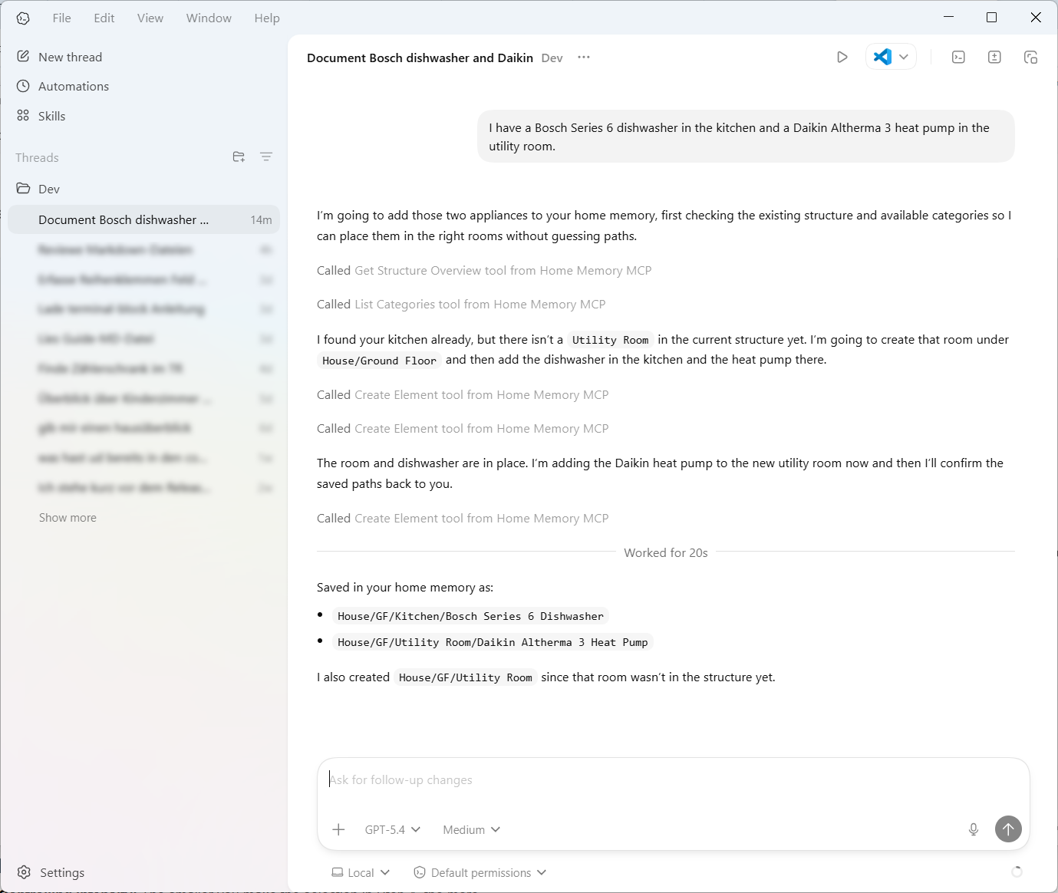Expand the Medium reasoning effort dropdown
1058x893 pixels.
coord(470,829)
